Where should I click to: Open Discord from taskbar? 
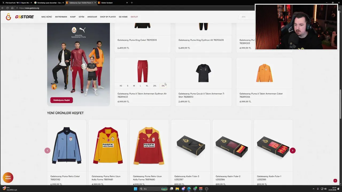183,189
